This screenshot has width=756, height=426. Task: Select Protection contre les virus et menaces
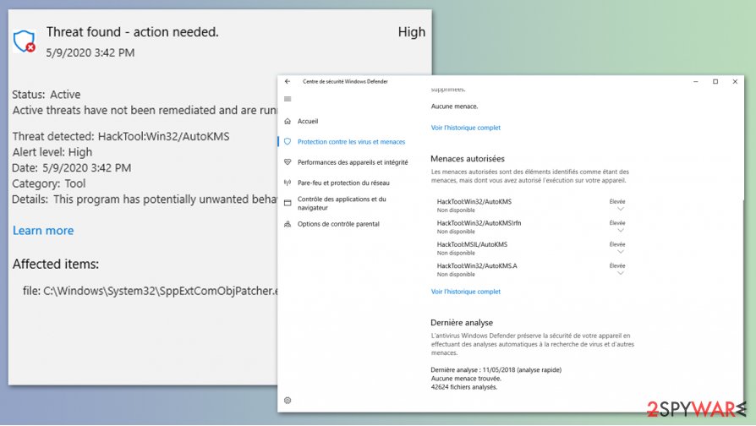[x=351, y=142]
